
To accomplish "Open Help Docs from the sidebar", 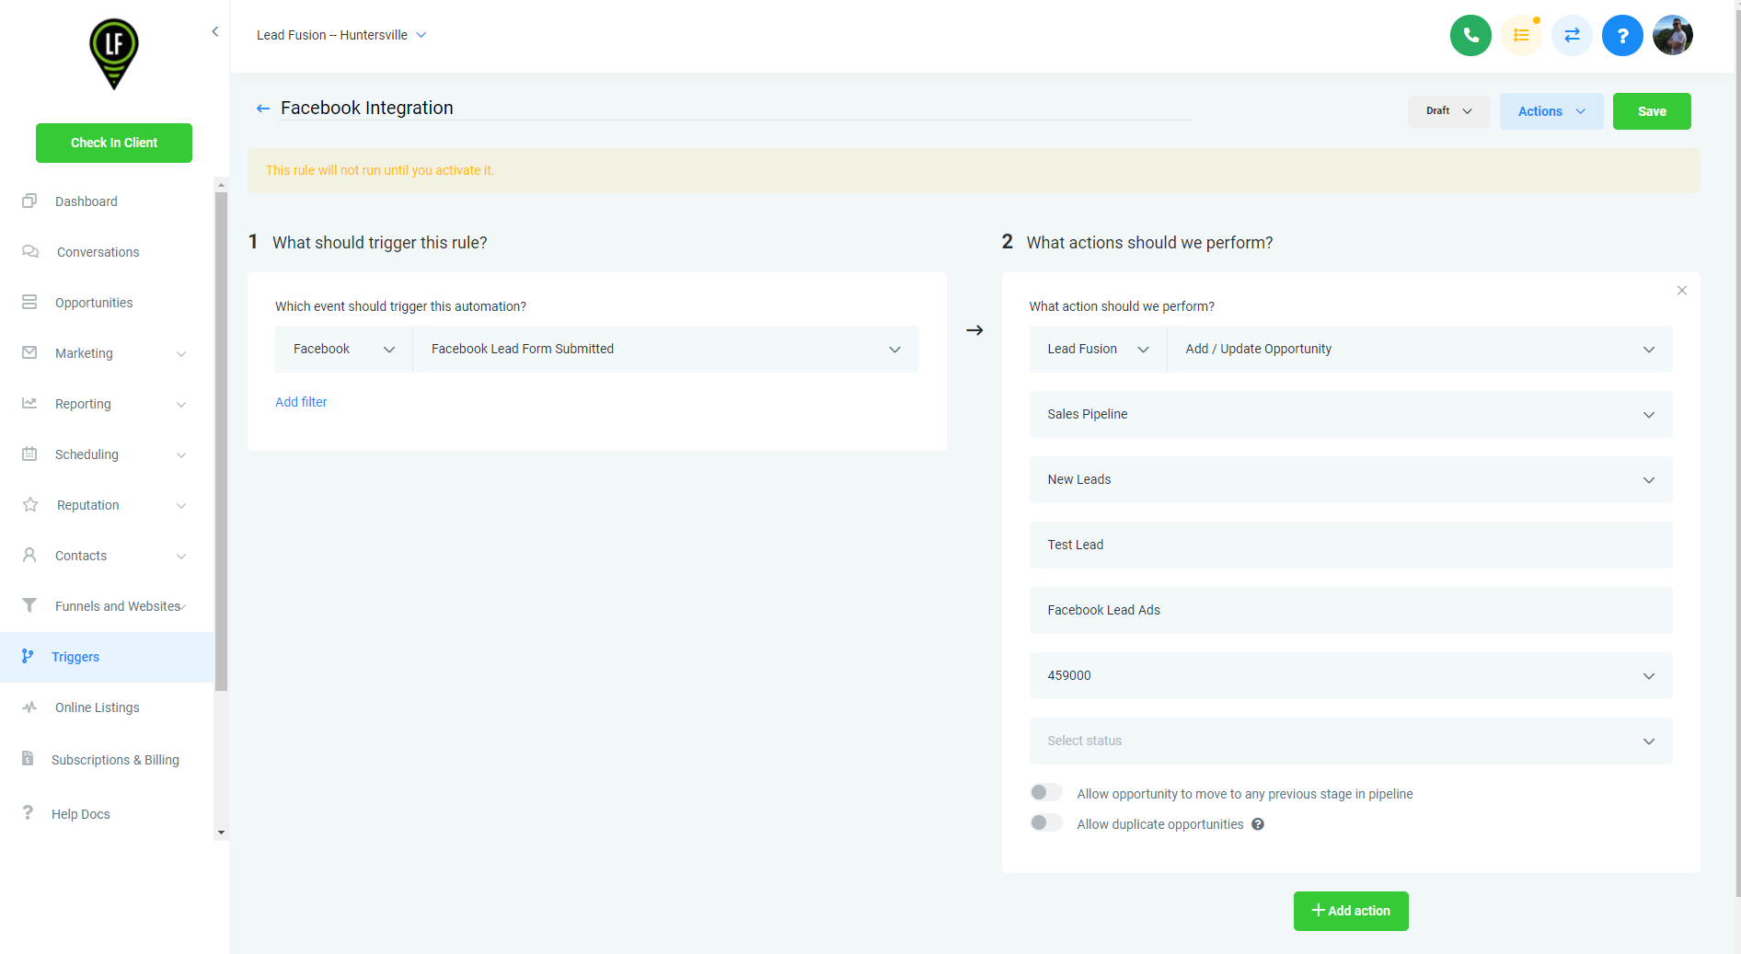I will [107, 814].
